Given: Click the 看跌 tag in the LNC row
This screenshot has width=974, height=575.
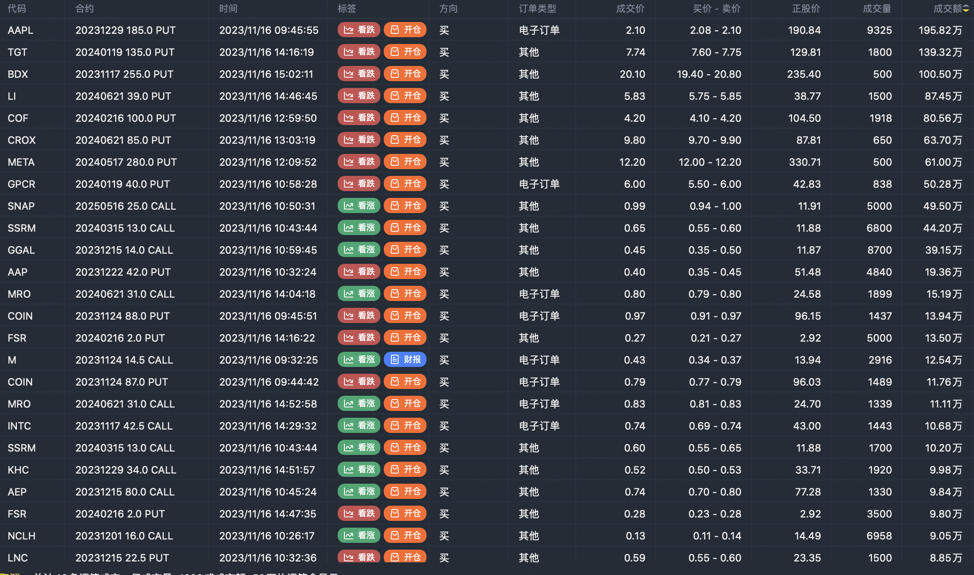Looking at the screenshot, I should (359, 557).
